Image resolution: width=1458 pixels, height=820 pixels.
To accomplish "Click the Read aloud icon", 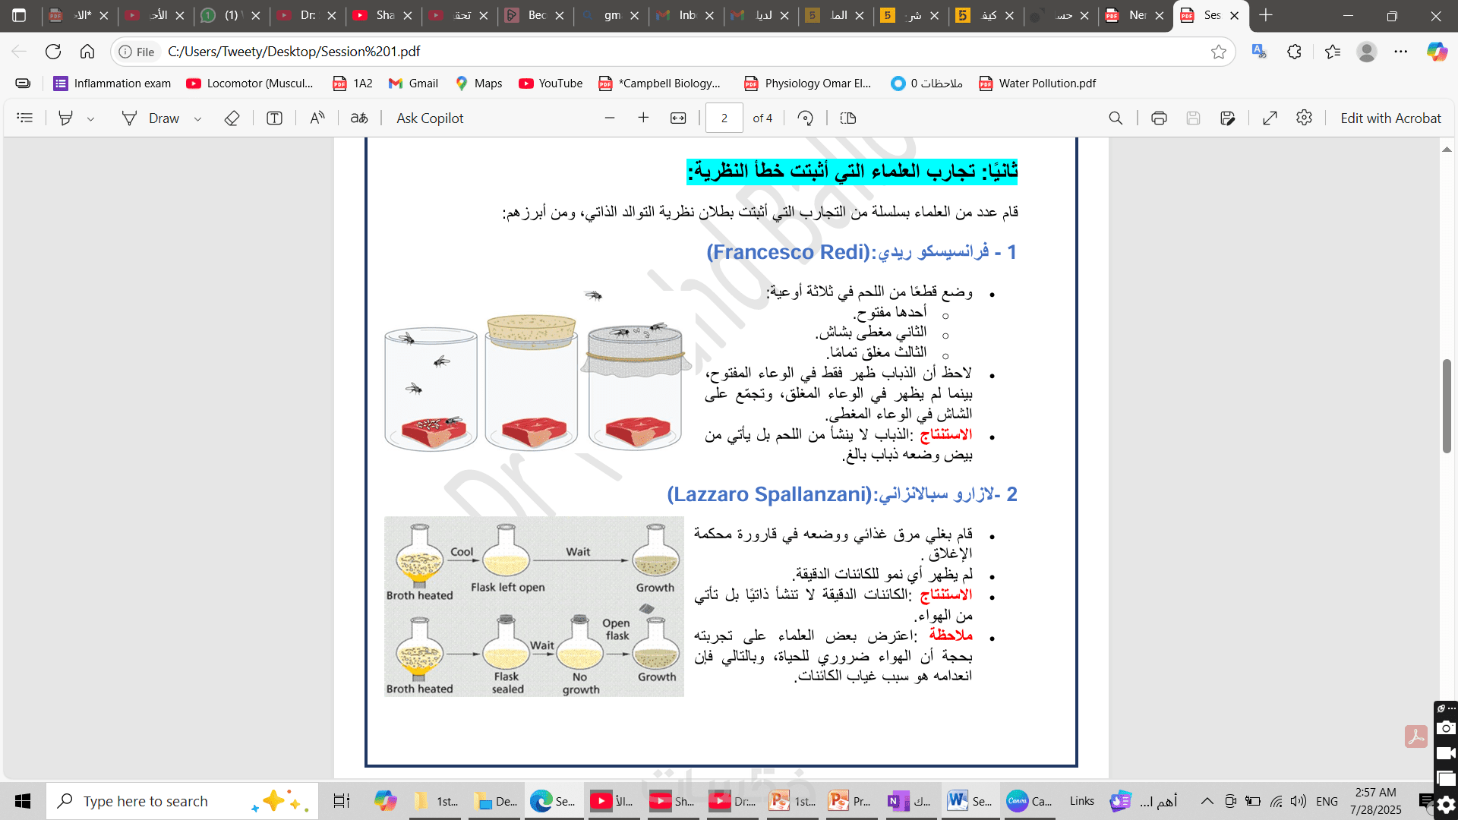I will coord(317,118).
